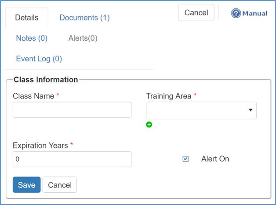This screenshot has height=205, width=276.
Task: Click the Class Name field label
Action: point(33,96)
